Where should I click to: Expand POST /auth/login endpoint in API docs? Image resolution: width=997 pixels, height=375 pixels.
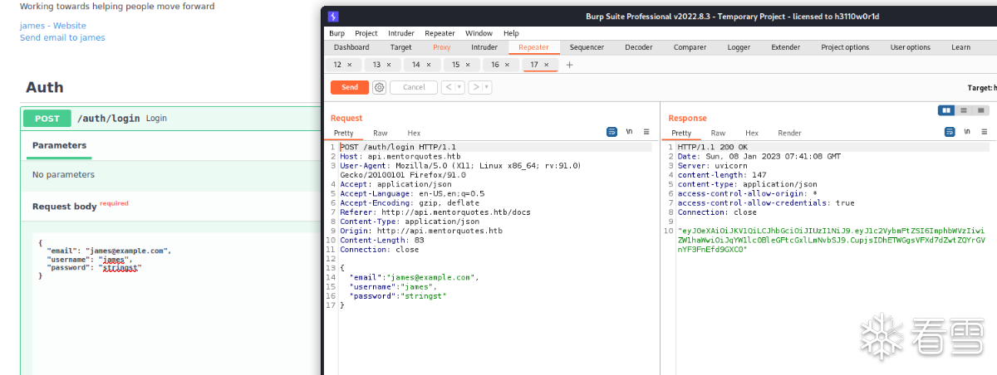click(x=171, y=119)
